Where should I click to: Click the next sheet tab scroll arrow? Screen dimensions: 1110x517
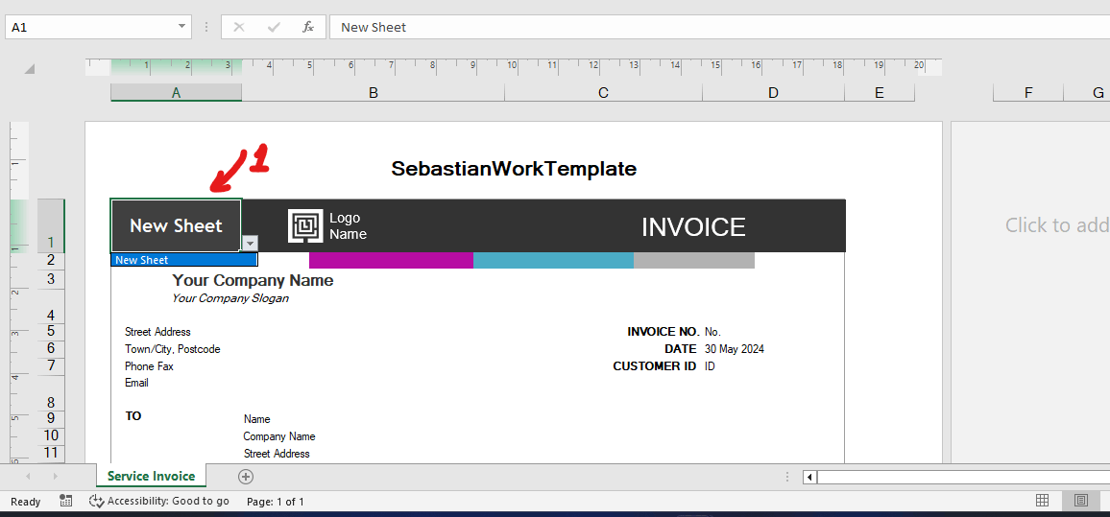[x=56, y=477]
